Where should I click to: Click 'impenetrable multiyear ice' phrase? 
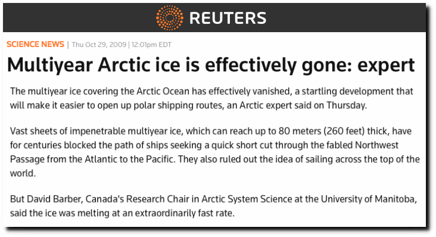[126, 131]
